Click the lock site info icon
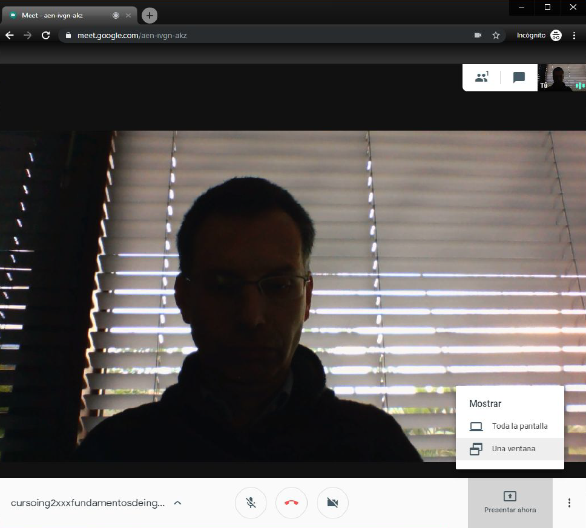This screenshot has width=586, height=528. pyautogui.click(x=68, y=35)
